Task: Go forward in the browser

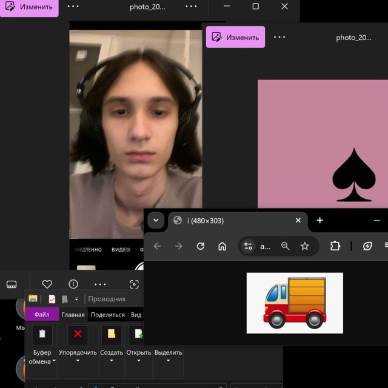Action: [x=179, y=246]
